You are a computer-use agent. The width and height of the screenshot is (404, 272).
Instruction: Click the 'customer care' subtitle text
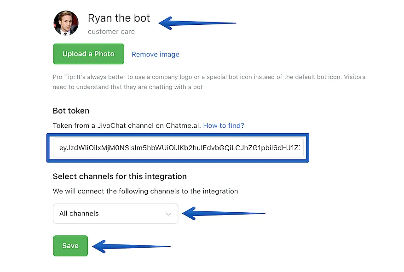111,32
